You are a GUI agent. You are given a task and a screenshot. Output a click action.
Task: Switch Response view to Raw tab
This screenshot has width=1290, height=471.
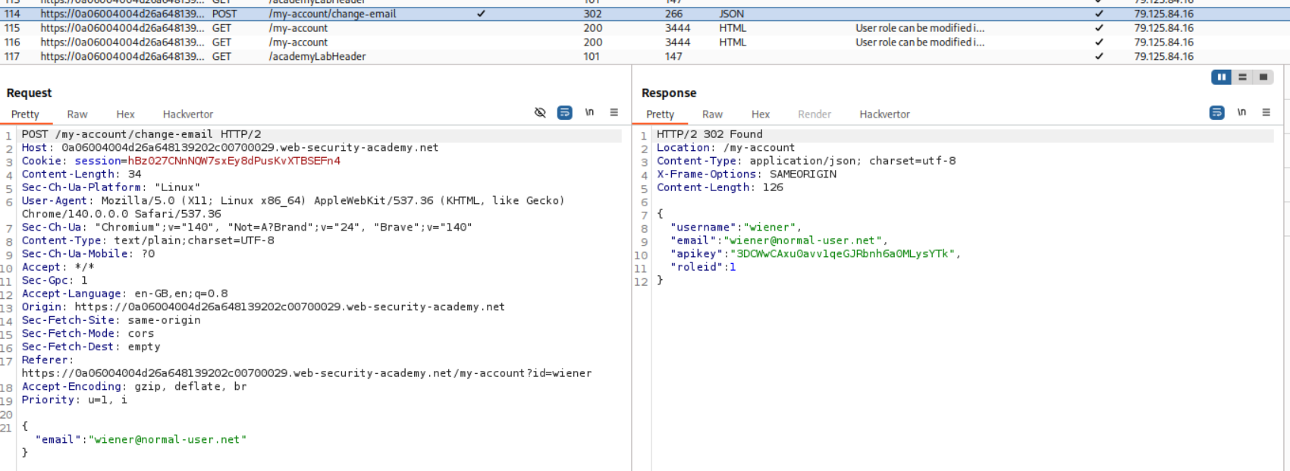[x=712, y=115]
